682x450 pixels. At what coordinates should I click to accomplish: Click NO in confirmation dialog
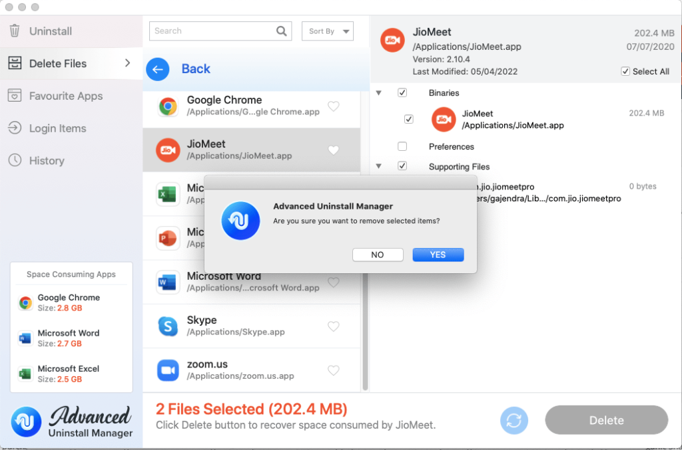tap(378, 255)
